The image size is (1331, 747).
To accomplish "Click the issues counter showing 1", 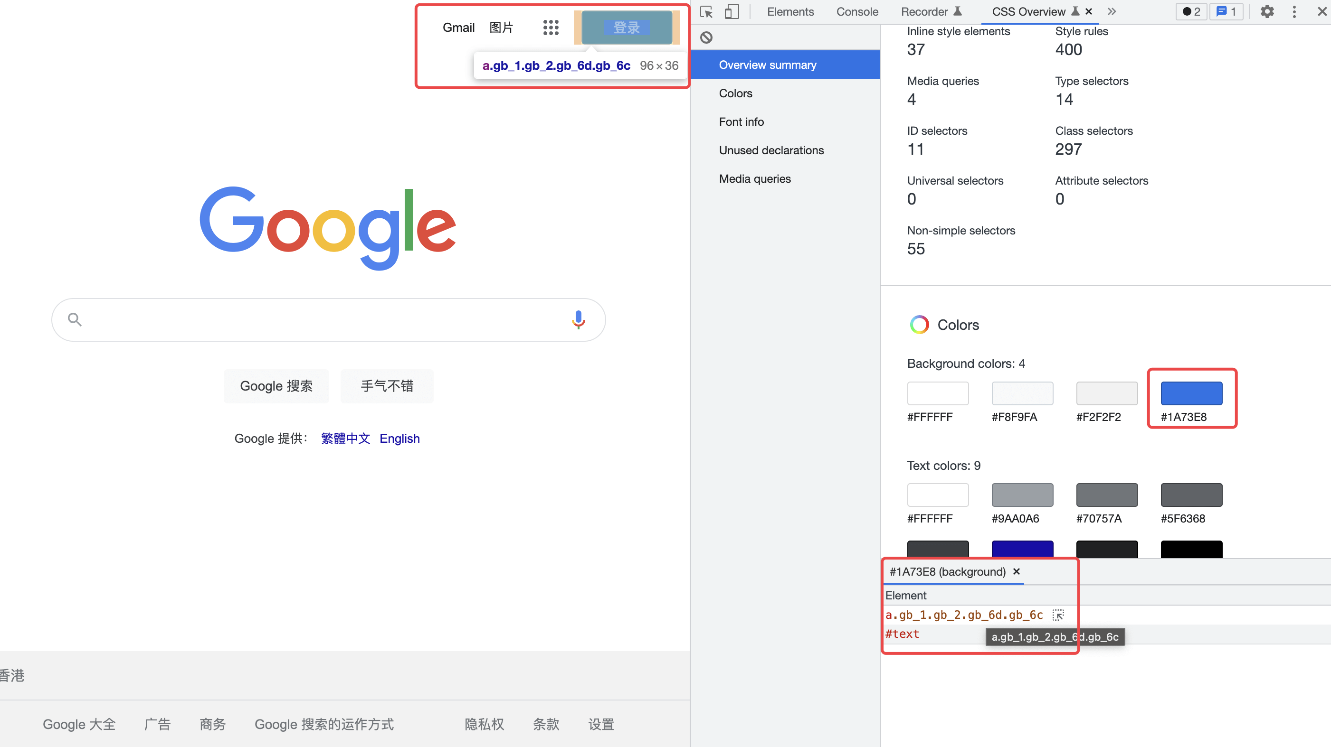I will coord(1226,11).
